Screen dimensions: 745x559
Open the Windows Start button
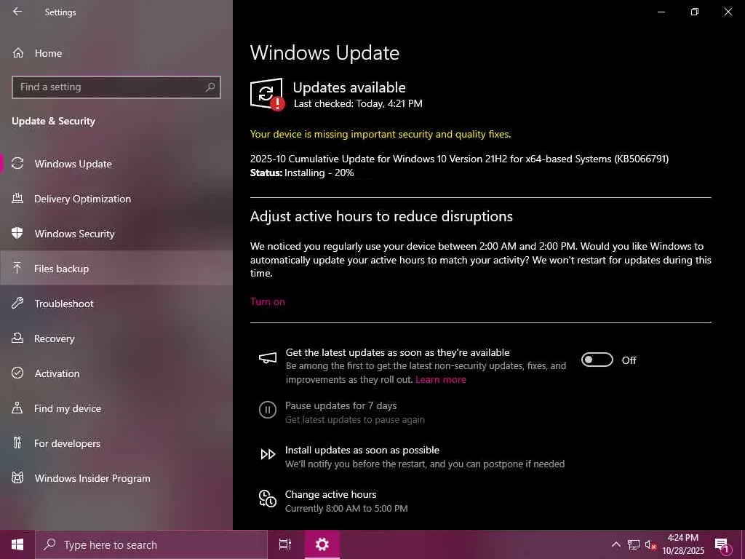tap(17, 544)
